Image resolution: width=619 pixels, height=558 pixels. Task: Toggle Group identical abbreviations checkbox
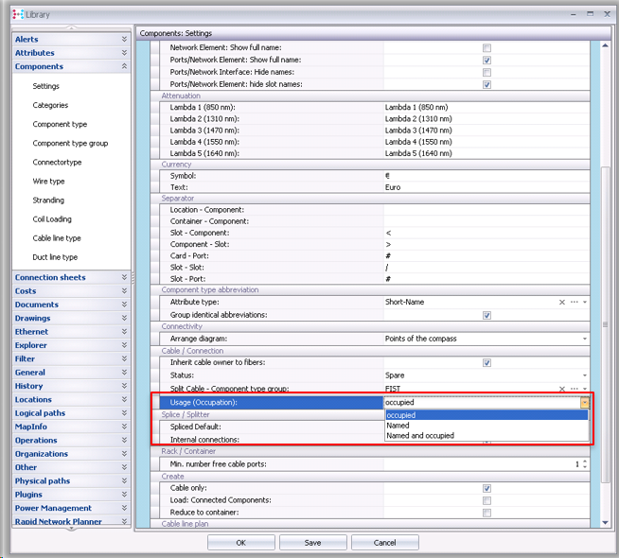(486, 316)
